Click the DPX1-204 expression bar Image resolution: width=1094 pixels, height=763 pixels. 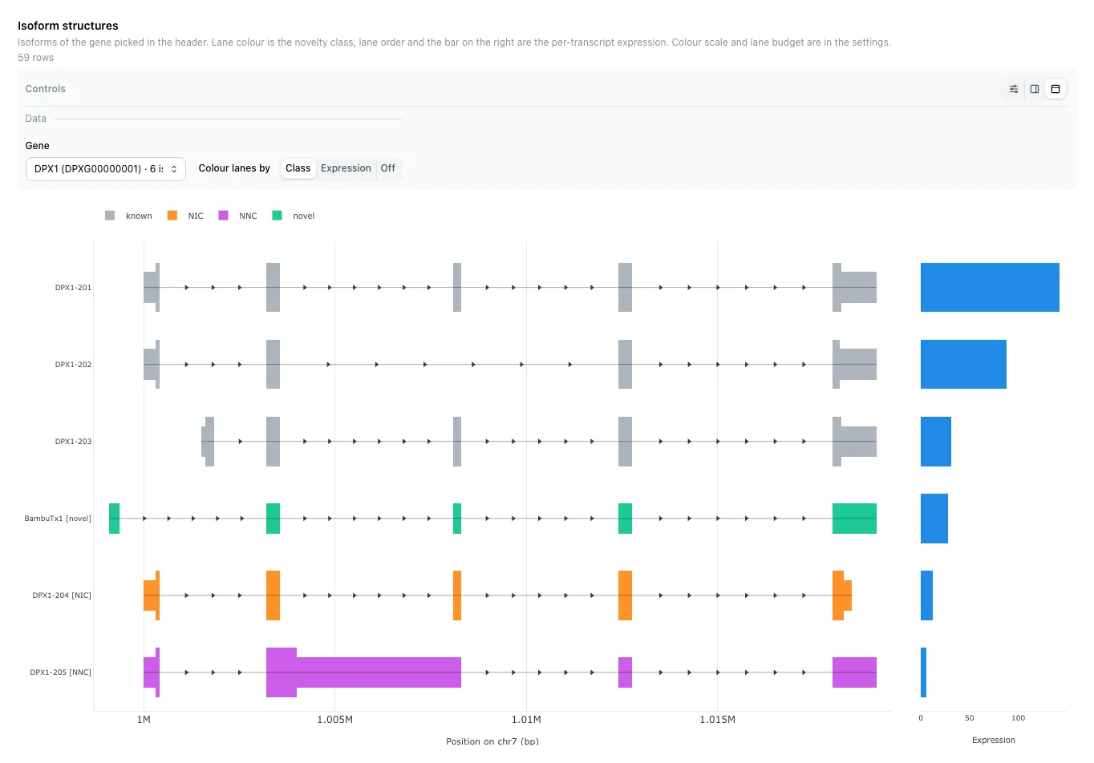(x=926, y=595)
